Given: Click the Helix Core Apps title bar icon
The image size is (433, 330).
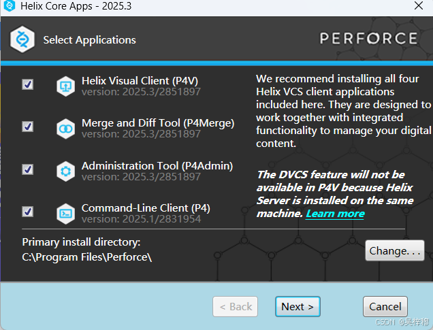Looking at the screenshot, I should [10, 6].
